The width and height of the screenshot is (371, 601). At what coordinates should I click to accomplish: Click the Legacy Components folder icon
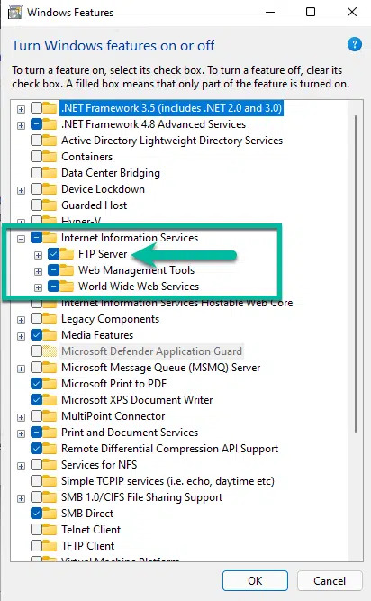pos(50,319)
